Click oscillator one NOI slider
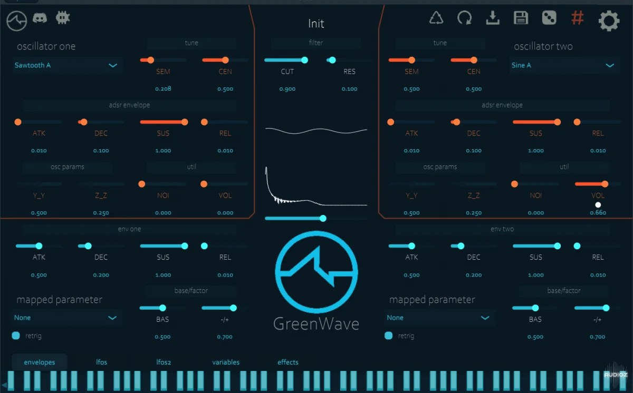 pyautogui.click(x=163, y=184)
